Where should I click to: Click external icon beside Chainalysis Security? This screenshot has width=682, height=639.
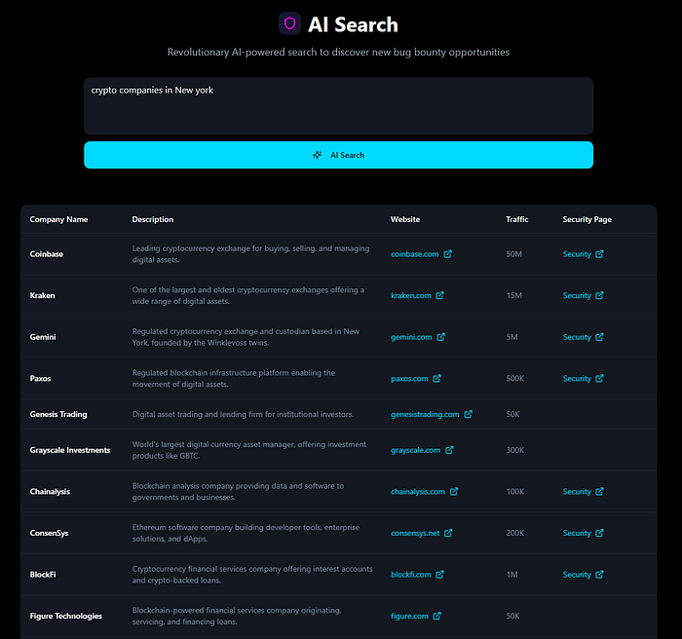click(599, 492)
